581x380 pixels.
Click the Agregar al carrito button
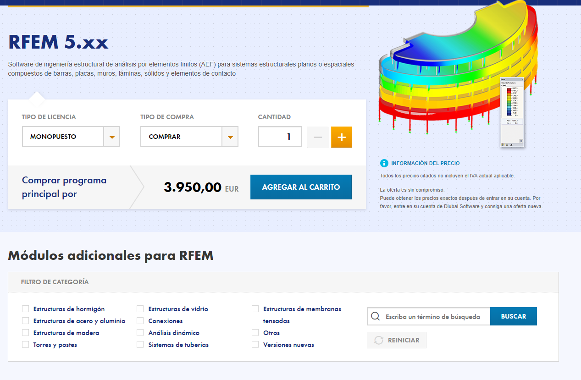301,187
